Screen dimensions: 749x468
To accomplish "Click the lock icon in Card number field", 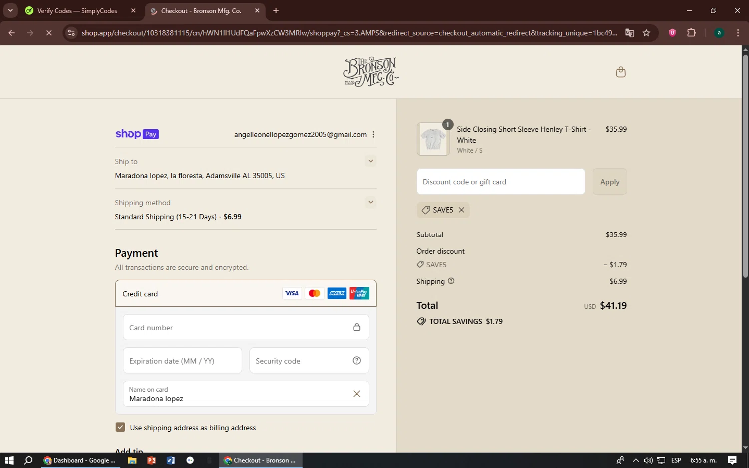I will (357, 327).
